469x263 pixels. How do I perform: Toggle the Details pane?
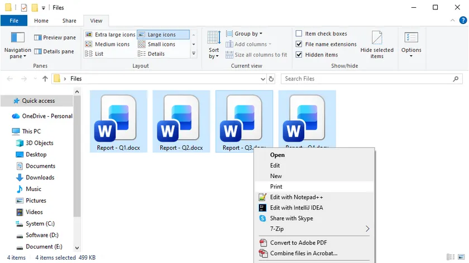[54, 51]
